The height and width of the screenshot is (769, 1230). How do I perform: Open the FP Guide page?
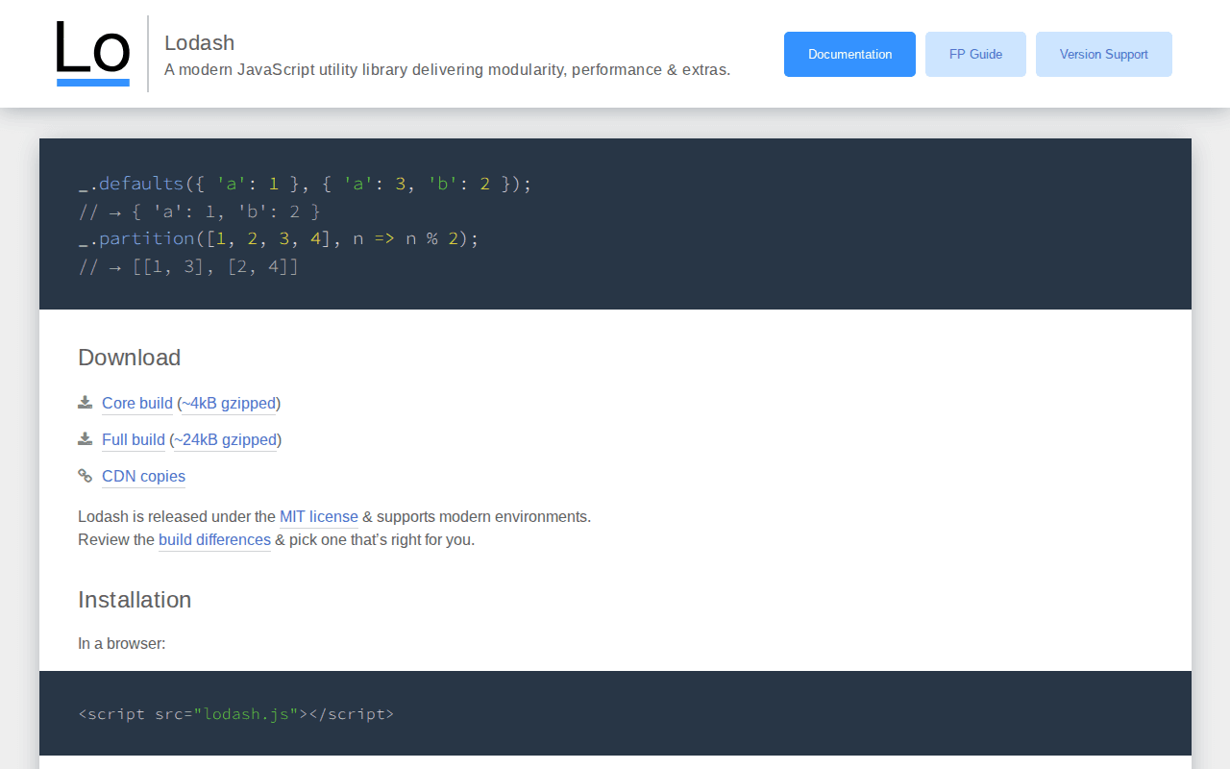coord(975,54)
